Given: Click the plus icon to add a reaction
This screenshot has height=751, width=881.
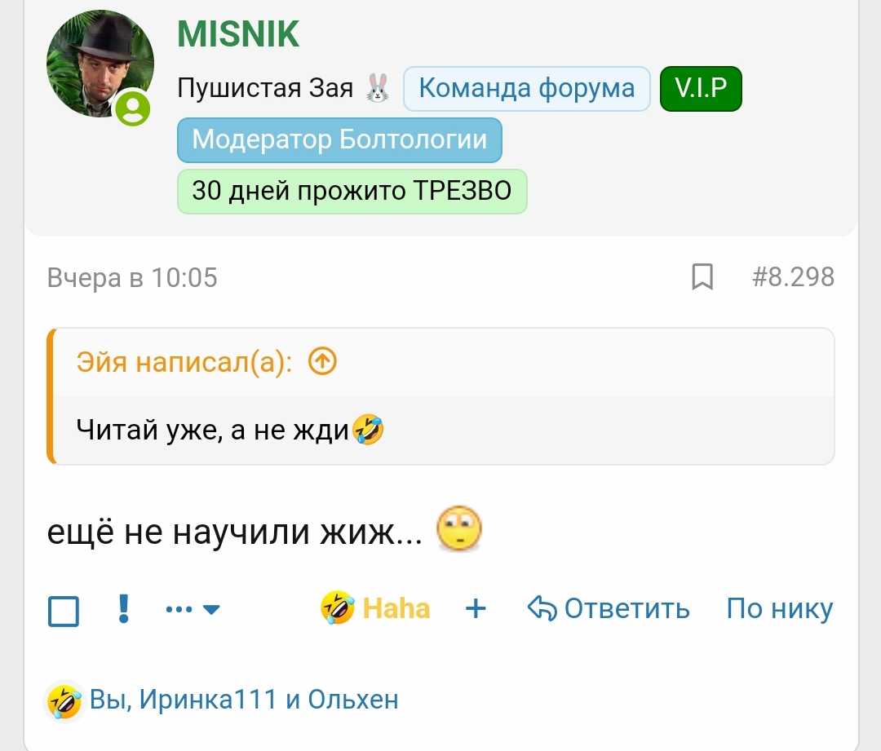Looking at the screenshot, I should (x=476, y=608).
